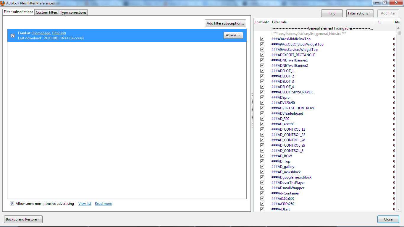Toggle the ###AD_CONTROL_13 filter checkbox
The height and width of the screenshot is (227, 404).
262,129
